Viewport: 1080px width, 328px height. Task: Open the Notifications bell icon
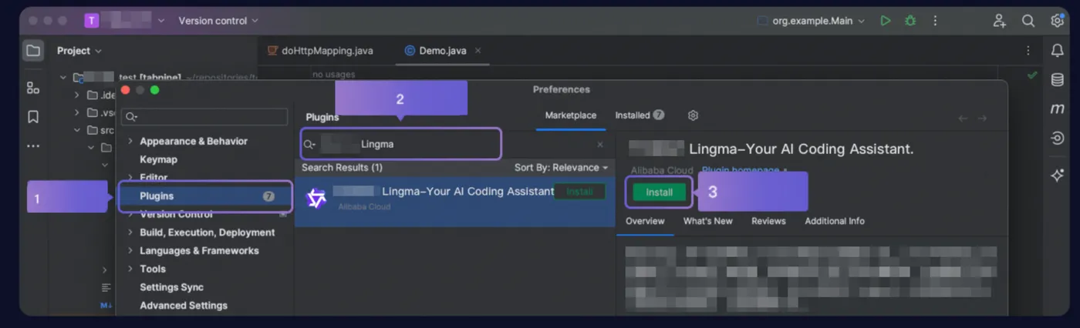click(1057, 51)
